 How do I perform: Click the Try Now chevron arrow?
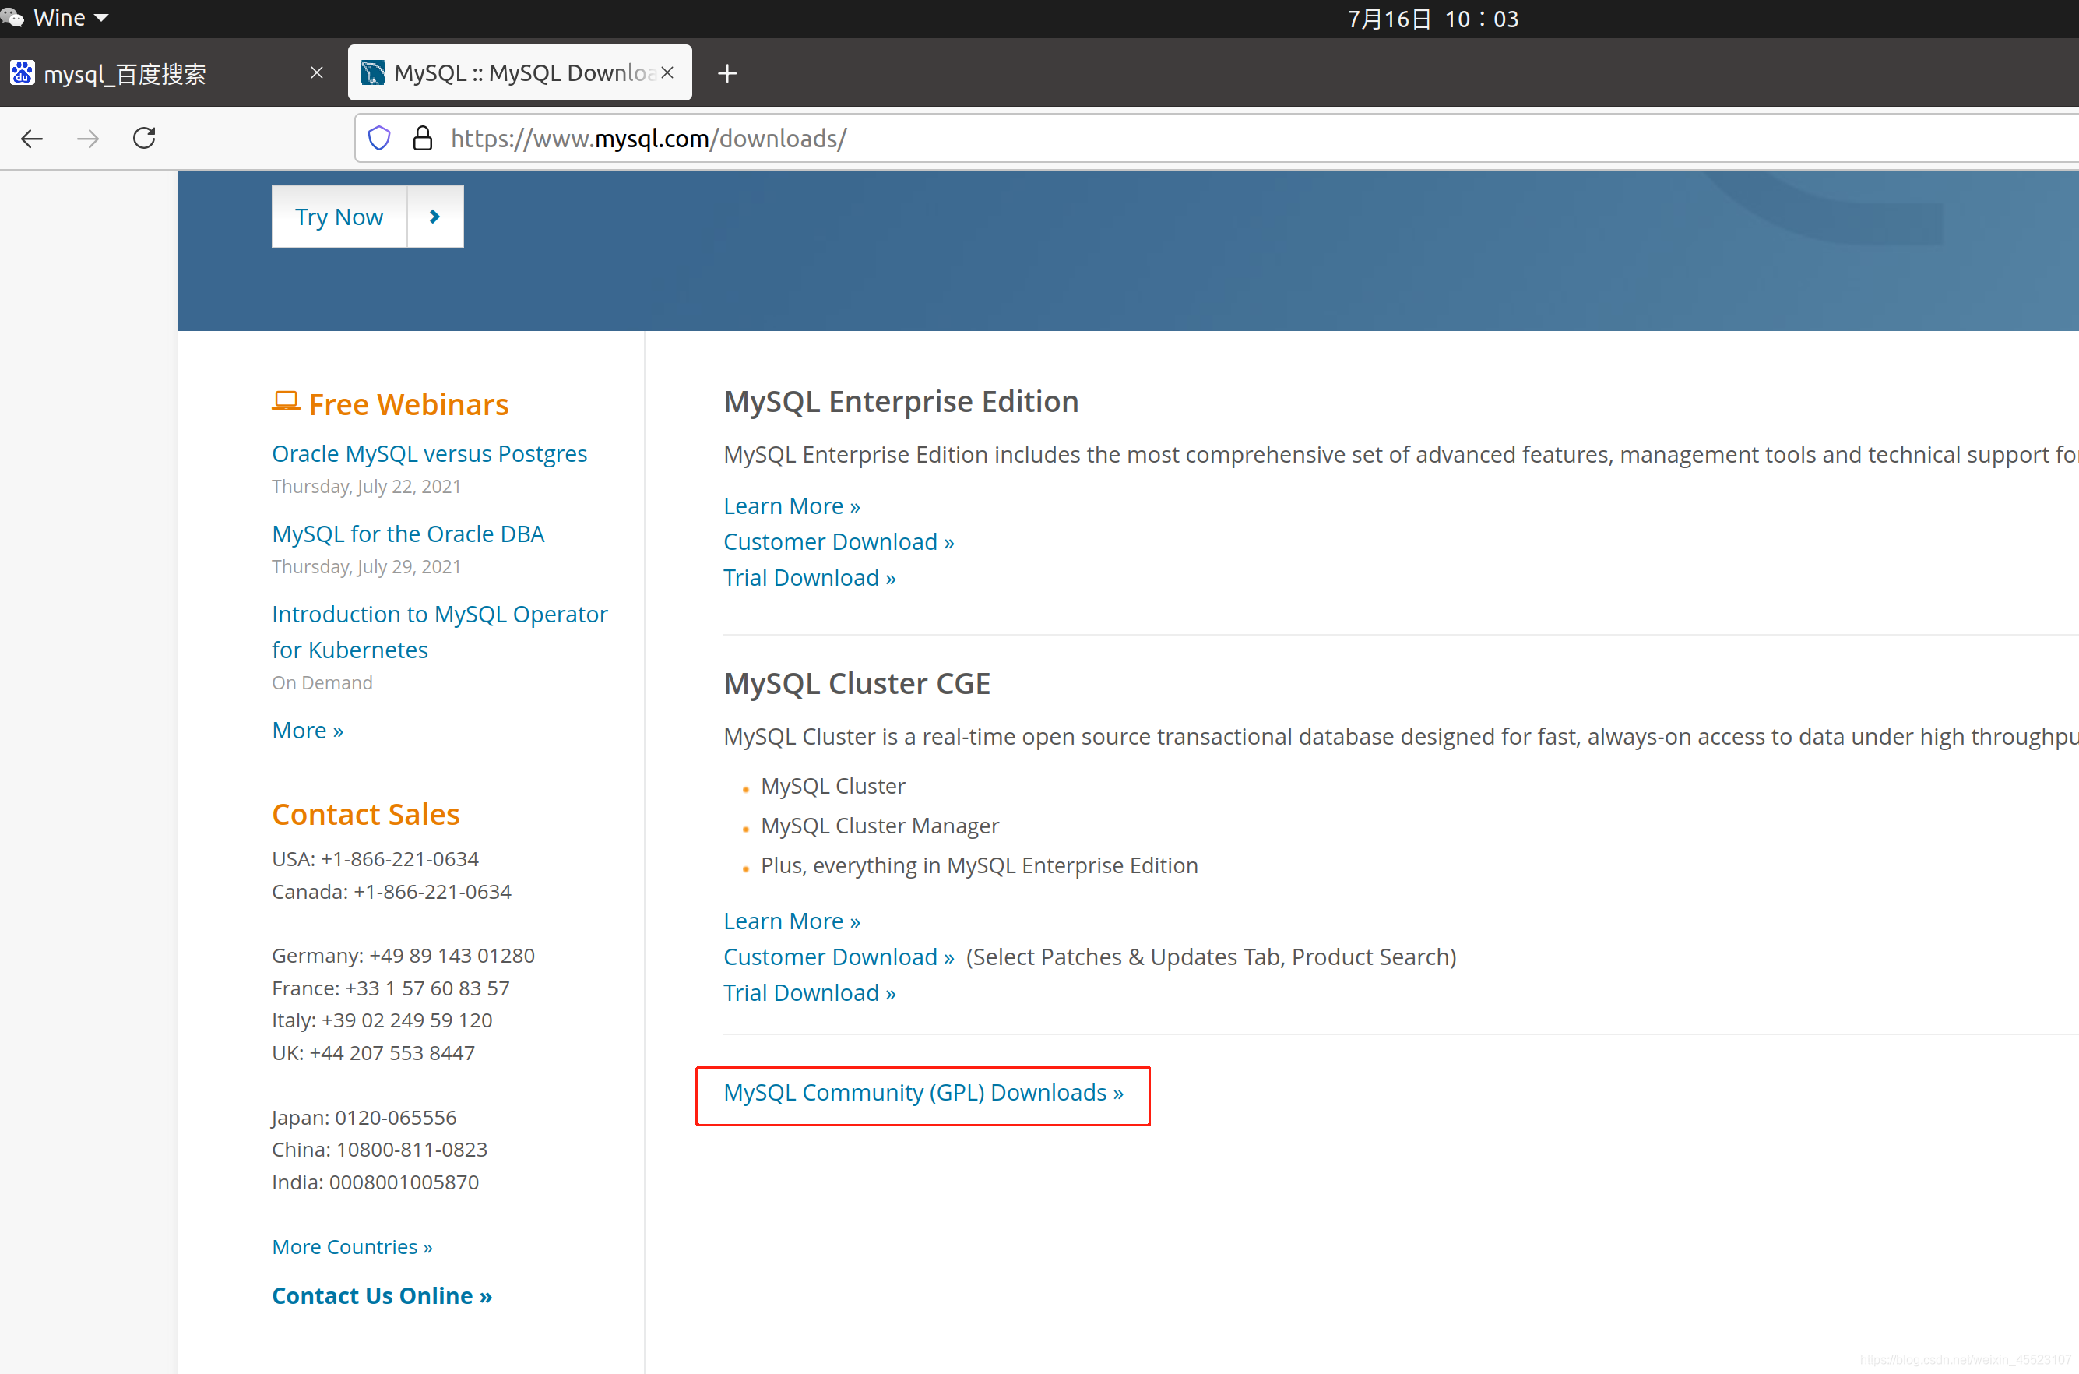[434, 217]
